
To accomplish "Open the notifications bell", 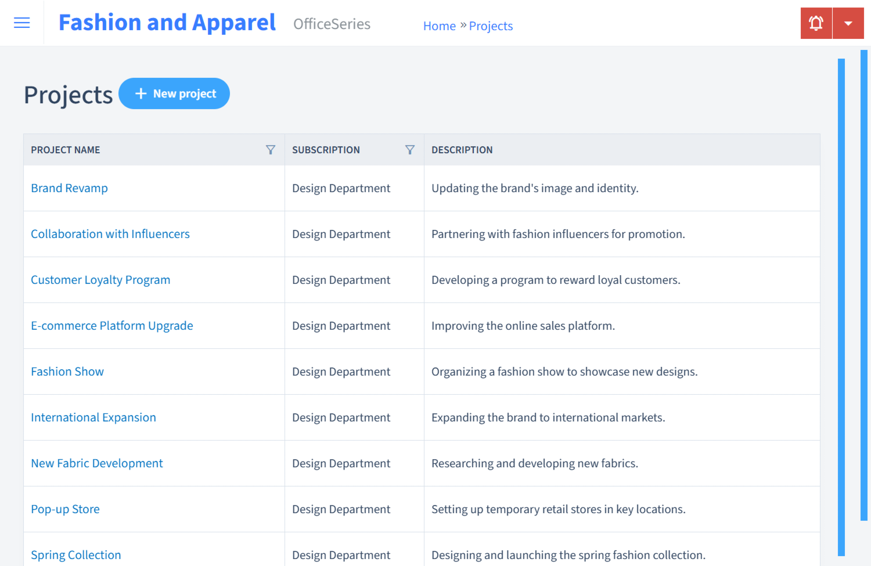I will (x=816, y=23).
